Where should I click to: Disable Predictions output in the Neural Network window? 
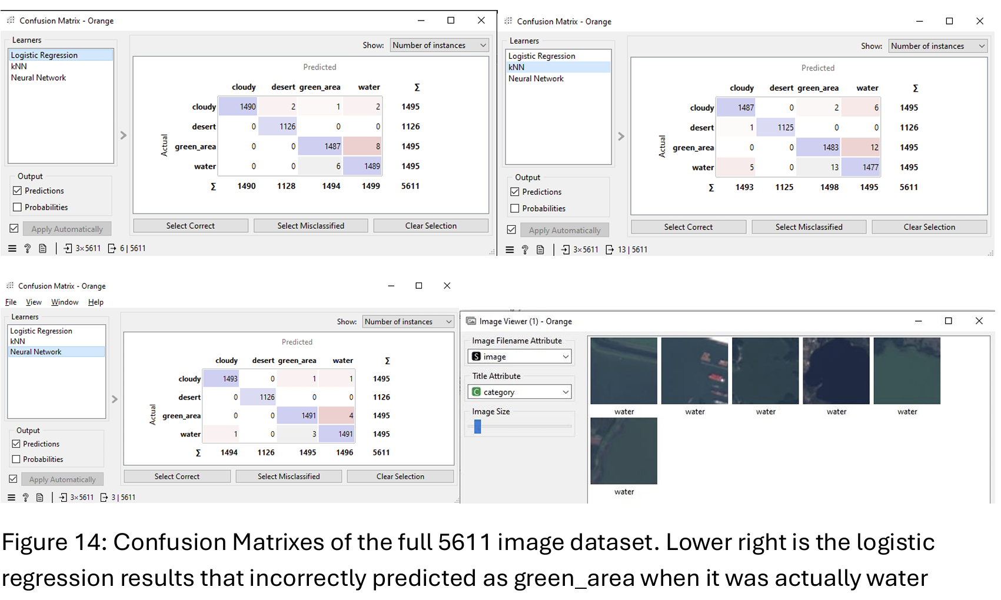16,444
